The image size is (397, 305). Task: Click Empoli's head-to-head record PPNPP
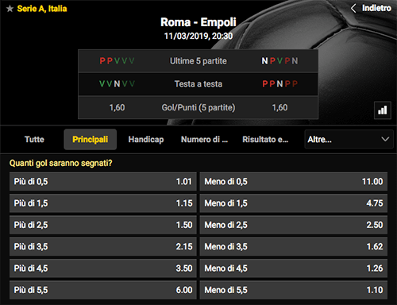(279, 84)
